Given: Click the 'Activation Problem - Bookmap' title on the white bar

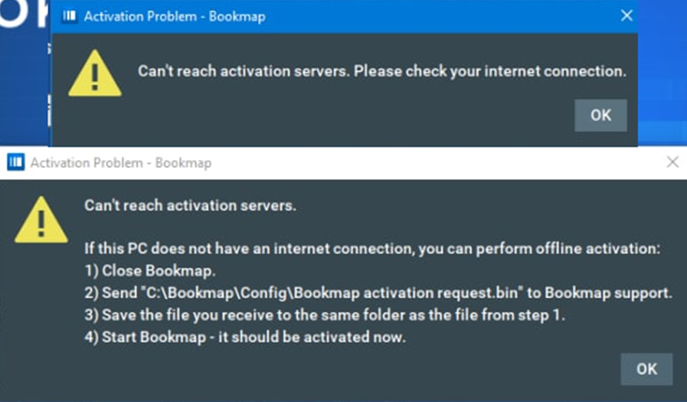Looking at the screenshot, I should tap(121, 163).
